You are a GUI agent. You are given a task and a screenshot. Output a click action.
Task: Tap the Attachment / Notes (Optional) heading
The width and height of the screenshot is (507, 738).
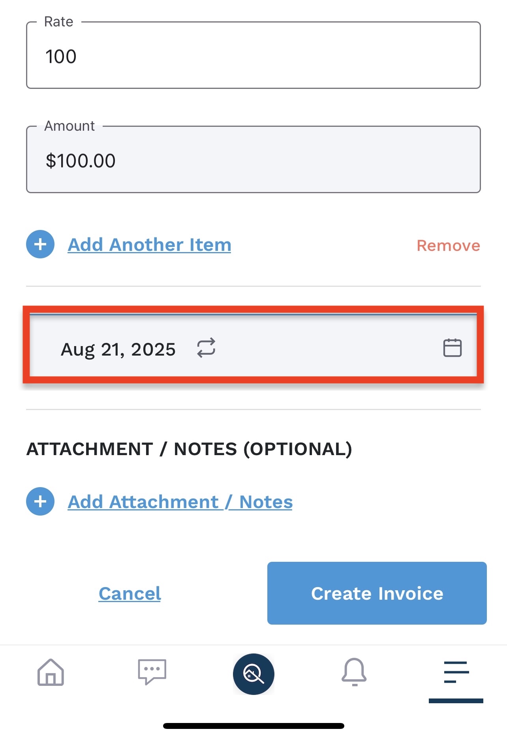[189, 449]
